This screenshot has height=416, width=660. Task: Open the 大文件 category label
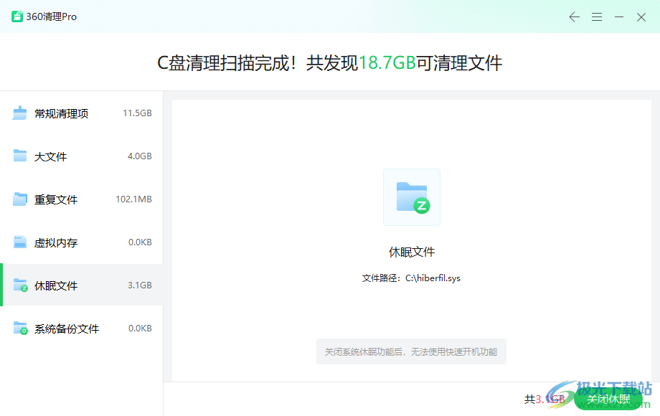51,156
